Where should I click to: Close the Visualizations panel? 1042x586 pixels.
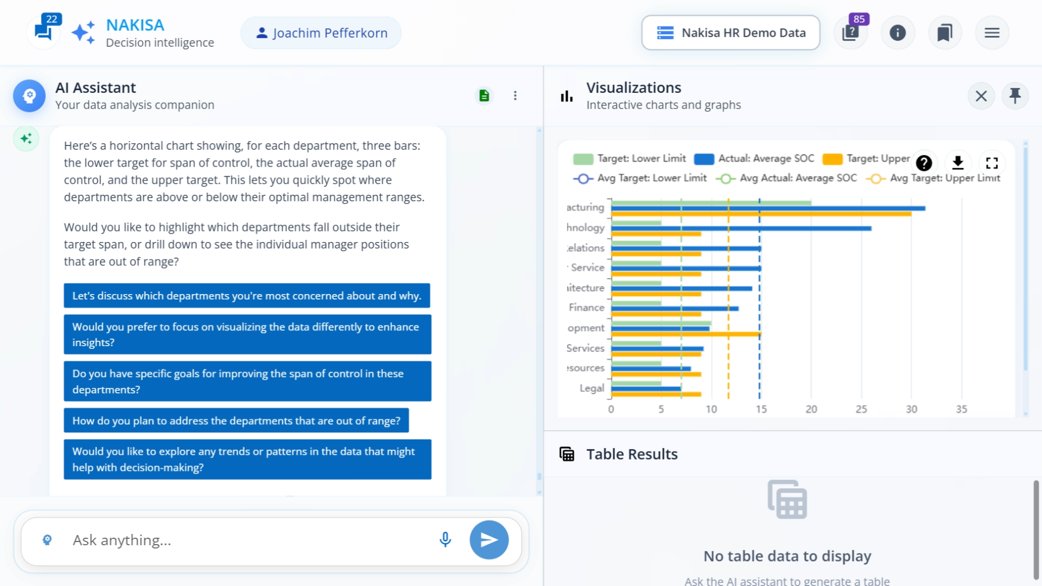tap(981, 95)
